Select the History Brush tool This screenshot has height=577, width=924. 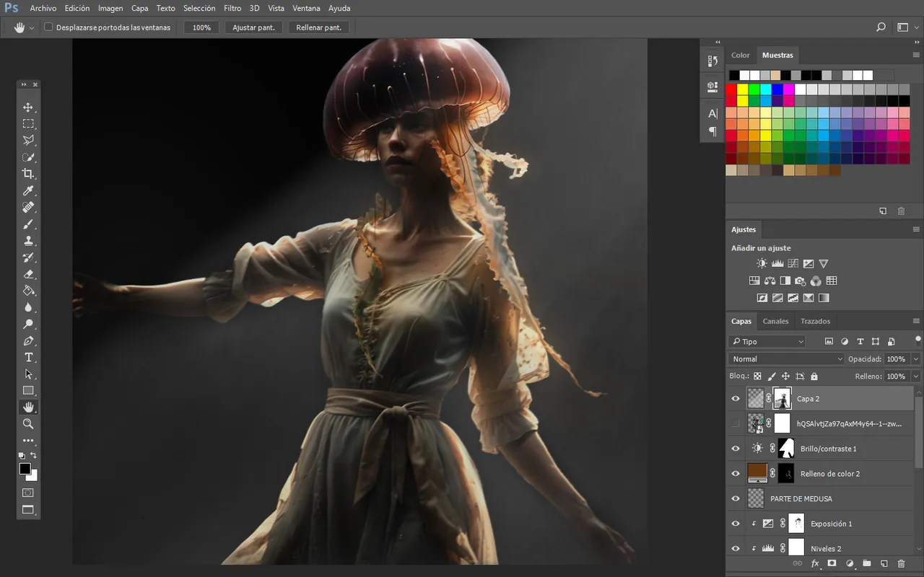[x=28, y=257]
